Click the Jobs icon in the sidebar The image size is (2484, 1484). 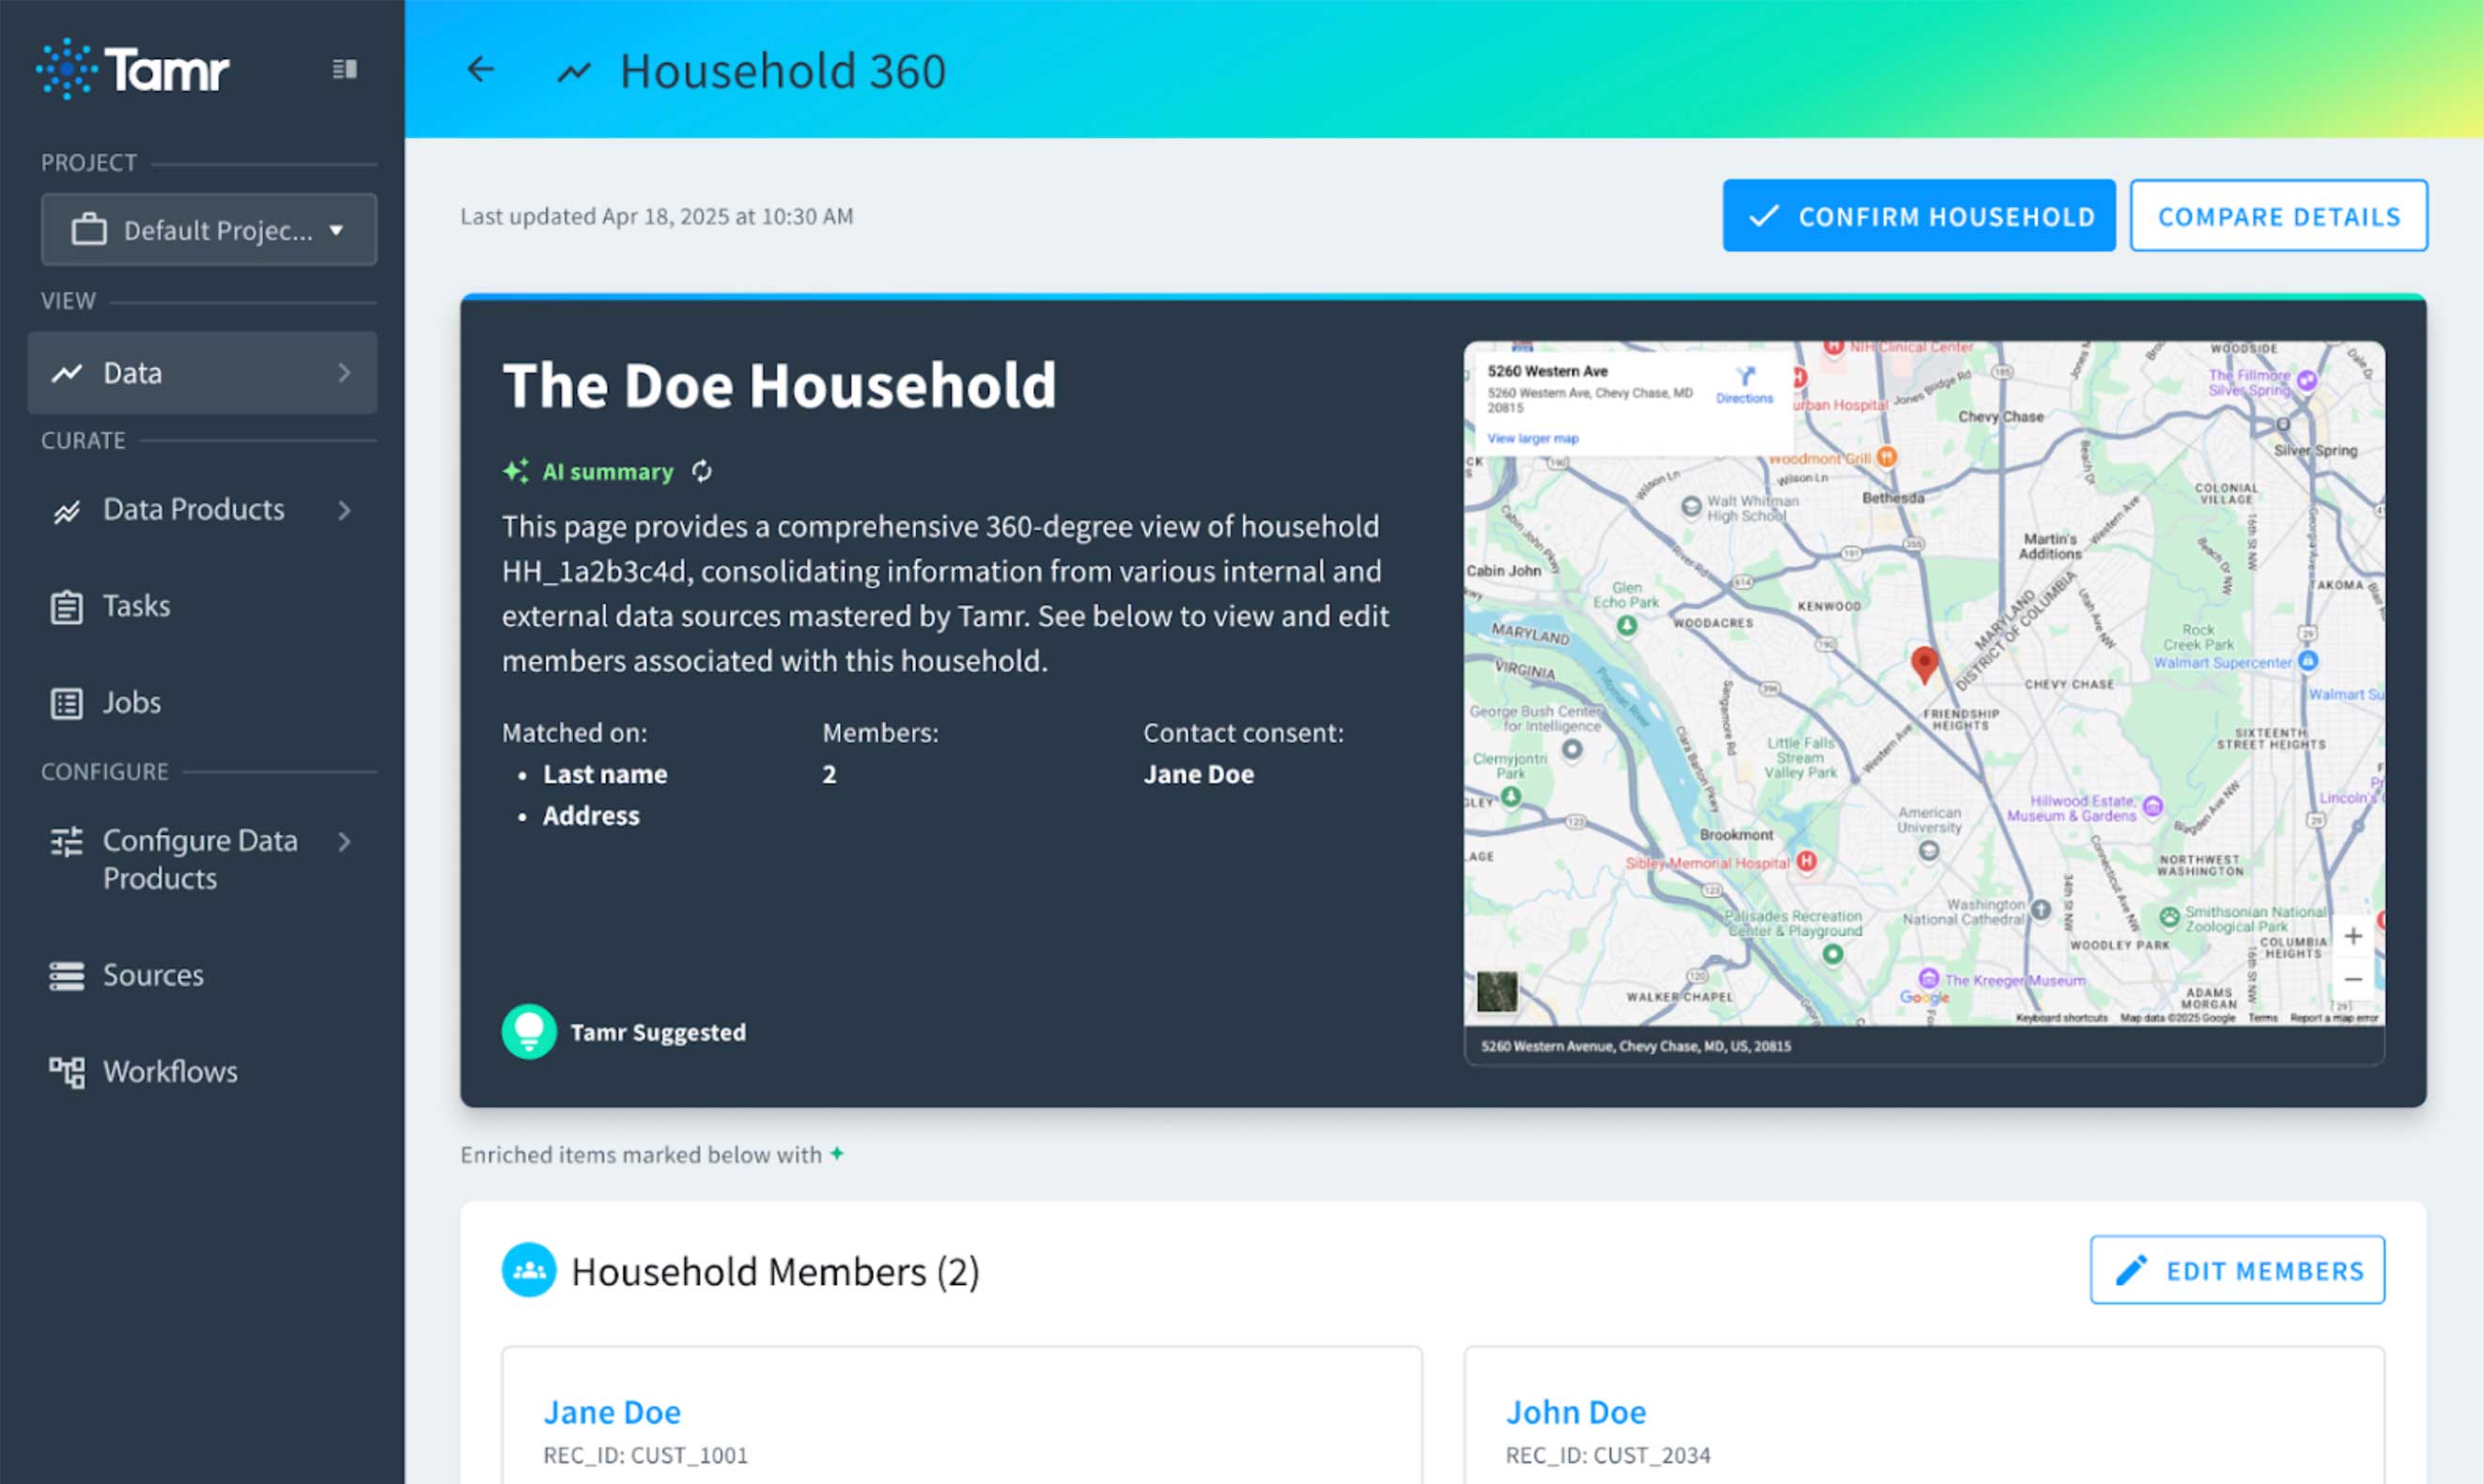pos(66,701)
